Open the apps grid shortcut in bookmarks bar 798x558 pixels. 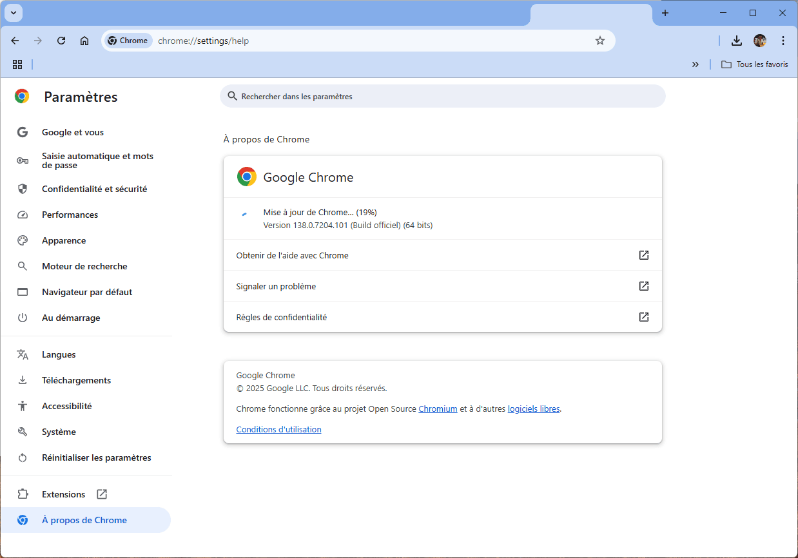click(17, 64)
